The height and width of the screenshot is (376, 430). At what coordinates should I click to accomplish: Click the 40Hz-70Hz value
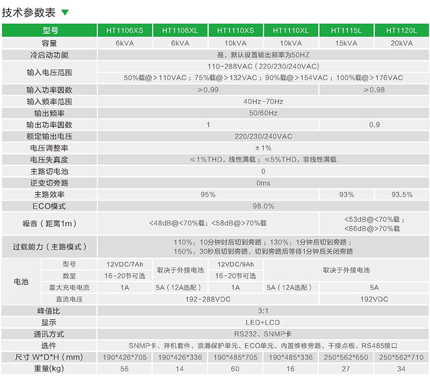click(263, 102)
